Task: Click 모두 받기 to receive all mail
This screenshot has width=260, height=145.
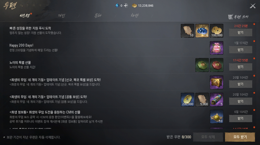Action: (x=240, y=137)
